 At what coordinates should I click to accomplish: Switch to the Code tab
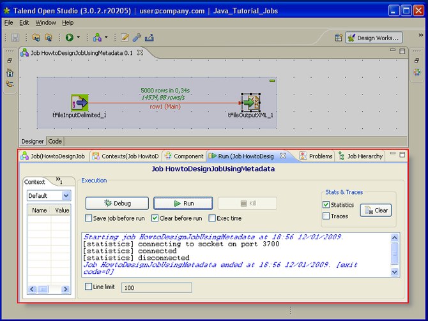(55, 141)
